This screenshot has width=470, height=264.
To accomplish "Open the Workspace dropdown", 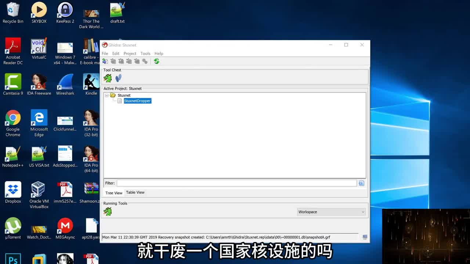I will pos(332,212).
